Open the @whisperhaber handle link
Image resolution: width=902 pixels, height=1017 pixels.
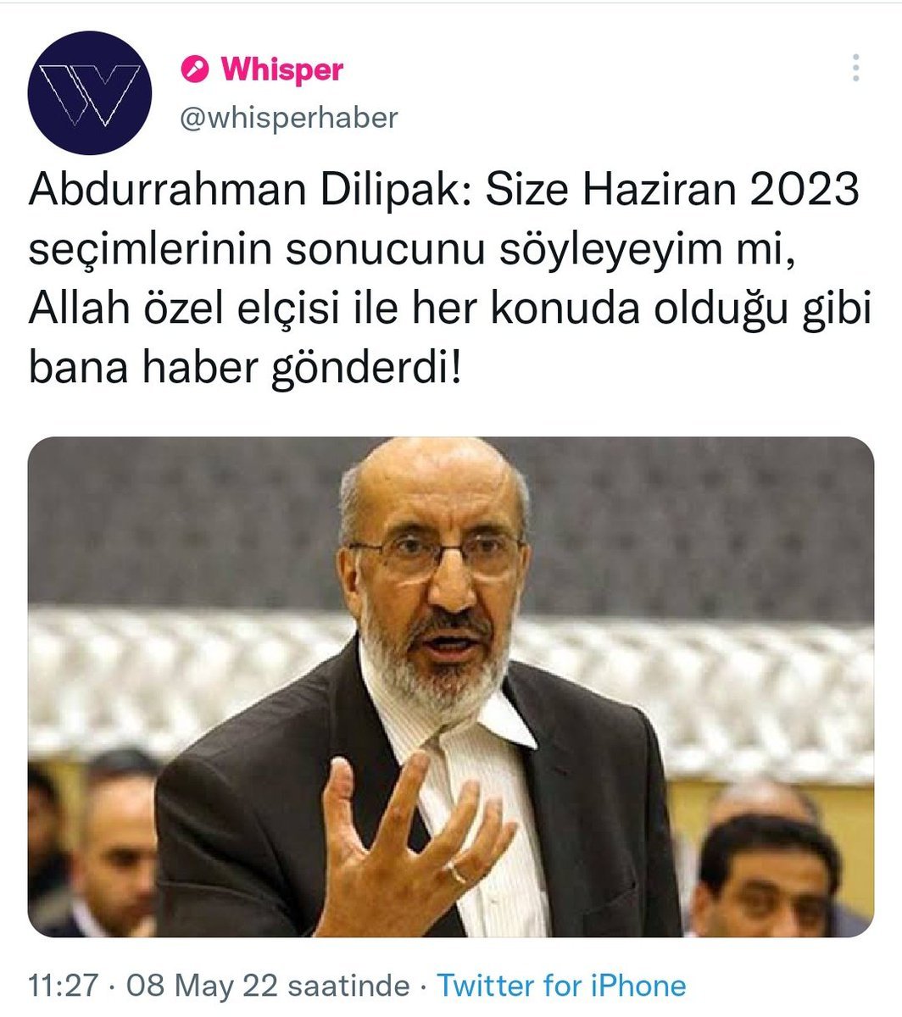[x=288, y=118]
